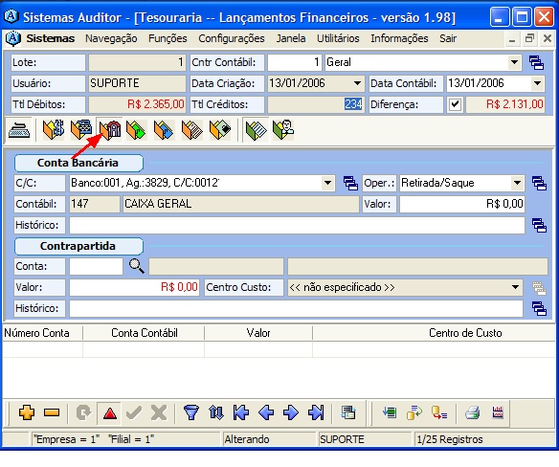Click the Contrapartida section button

click(78, 246)
